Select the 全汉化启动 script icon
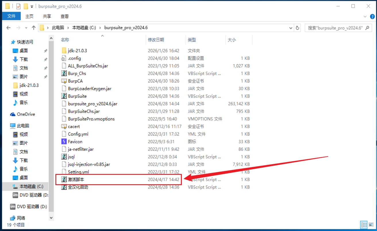 point(64,187)
